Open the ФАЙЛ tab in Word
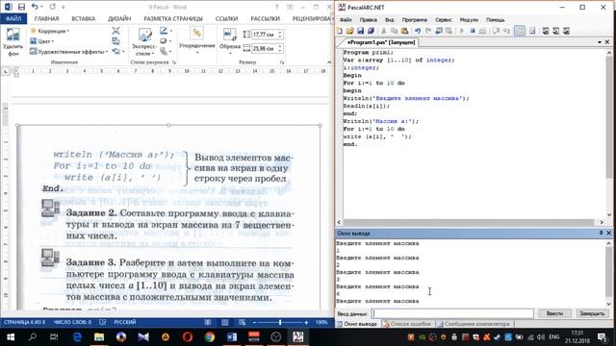The width and height of the screenshot is (616, 346). click(x=13, y=18)
